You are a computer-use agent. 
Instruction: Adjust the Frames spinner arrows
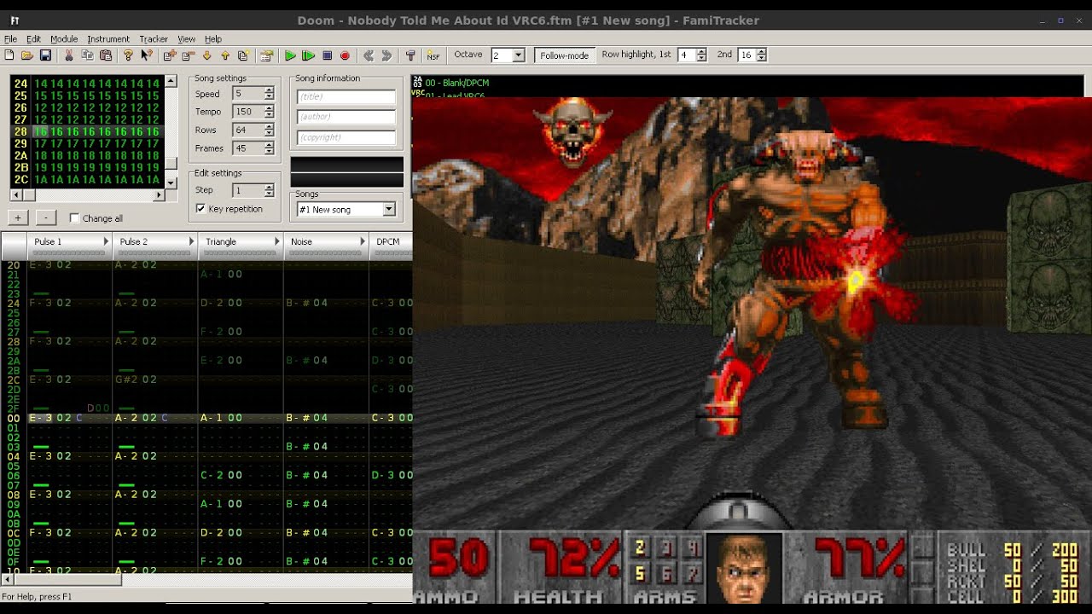tap(269, 148)
